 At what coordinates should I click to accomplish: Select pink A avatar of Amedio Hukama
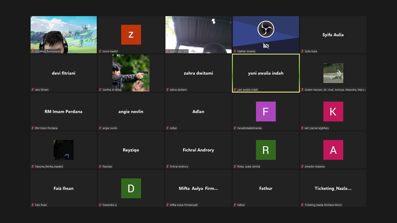pos(333,150)
